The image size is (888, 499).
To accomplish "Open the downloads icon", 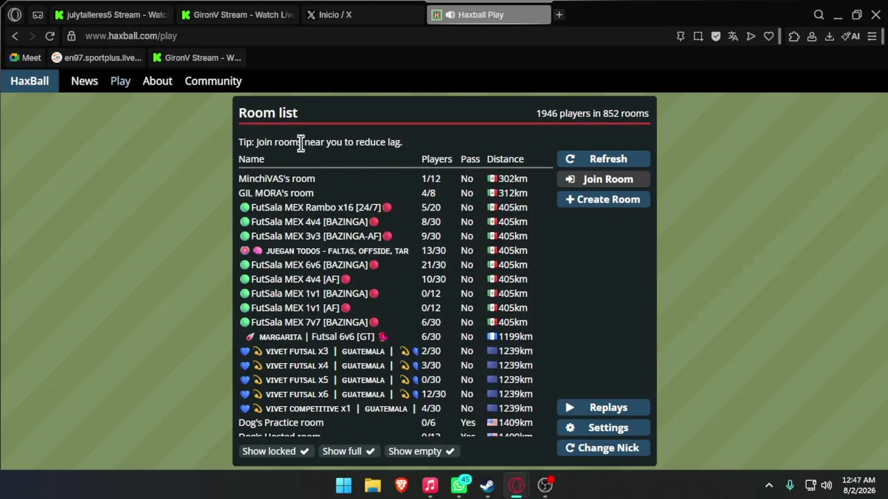I will coord(829,36).
